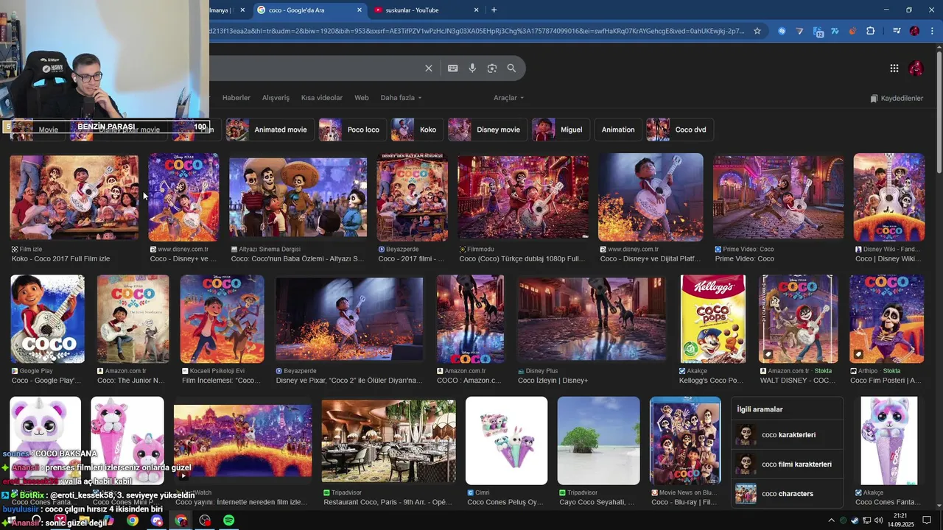Image resolution: width=943 pixels, height=530 pixels.
Task: Filter by the 'Animation' chip
Action: click(618, 130)
